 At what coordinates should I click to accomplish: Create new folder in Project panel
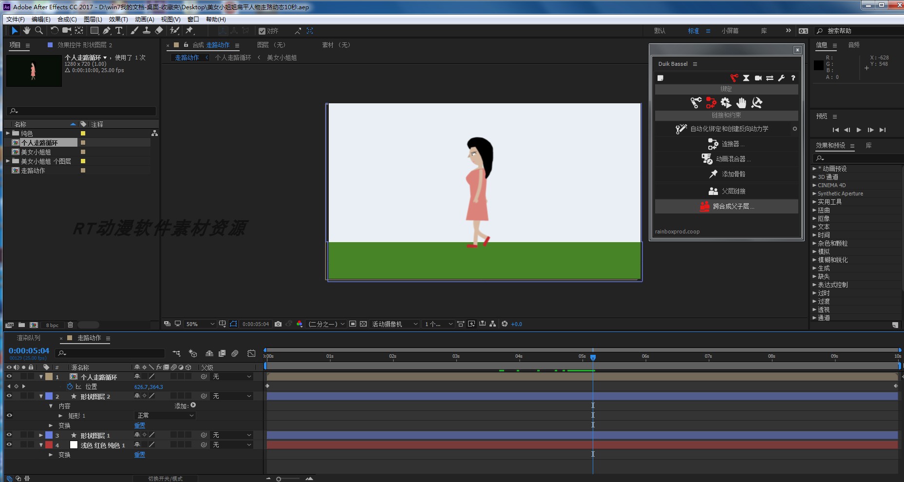(21, 325)
